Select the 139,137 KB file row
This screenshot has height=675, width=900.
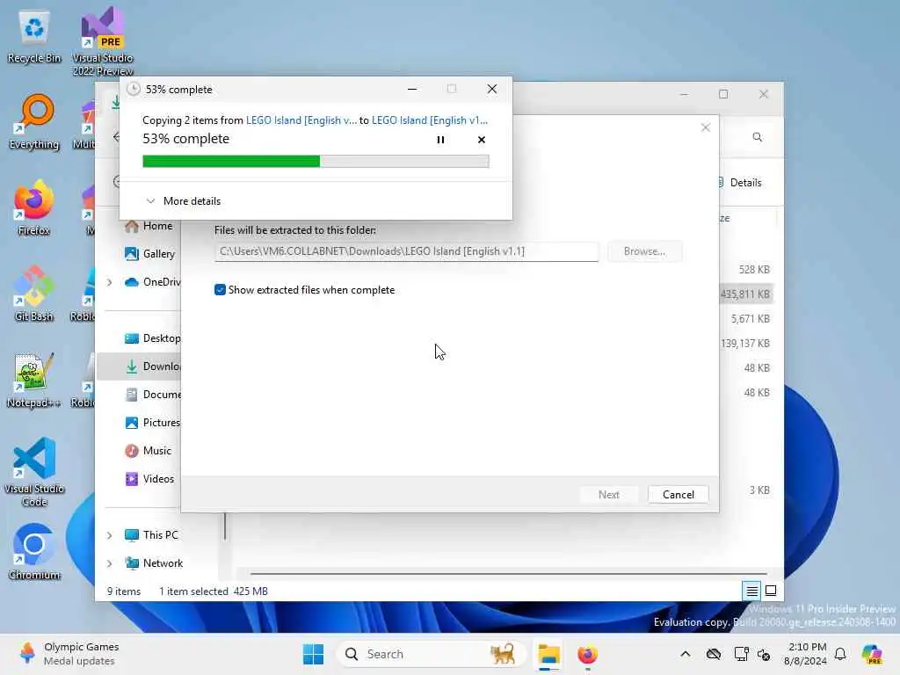(x=745, y=344)
